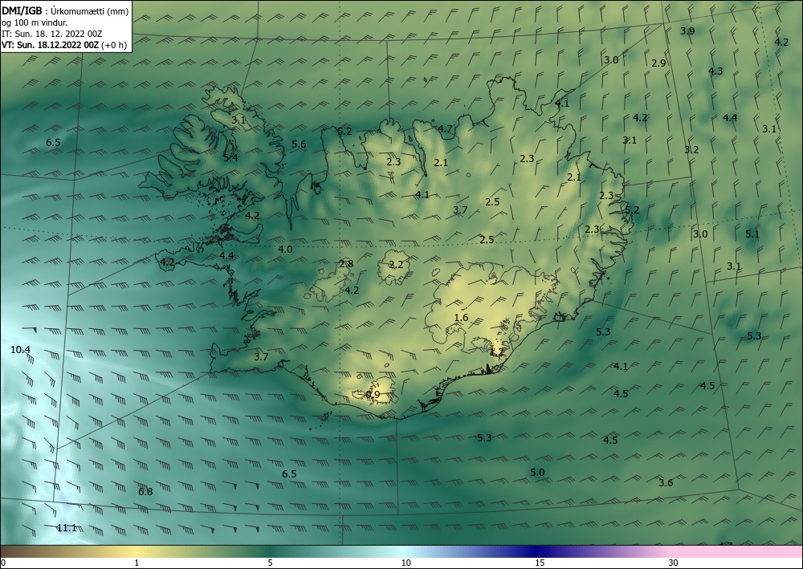Click the 0.9 minimum value label
The image size is (803, 569).
[x=373, y=395]
